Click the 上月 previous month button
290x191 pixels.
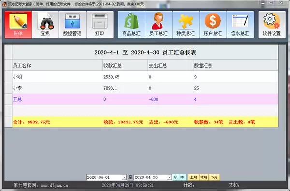(193, 177)
